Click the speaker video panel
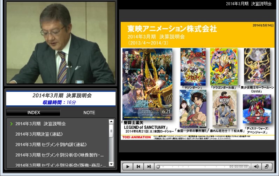The height and width of the screenshot is (176, 279). tap(61, 42)
